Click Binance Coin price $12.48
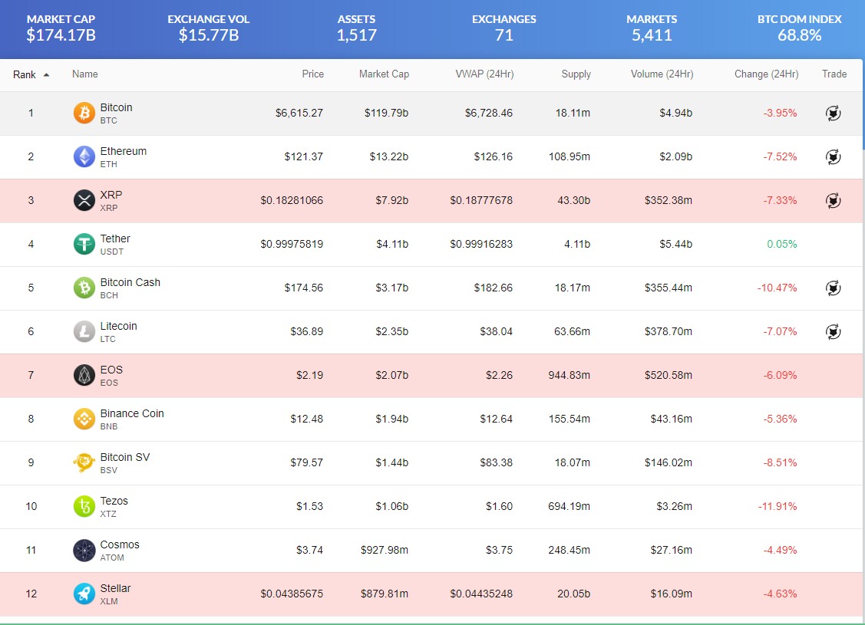This screenshot has height=625, width=865. 307,419
